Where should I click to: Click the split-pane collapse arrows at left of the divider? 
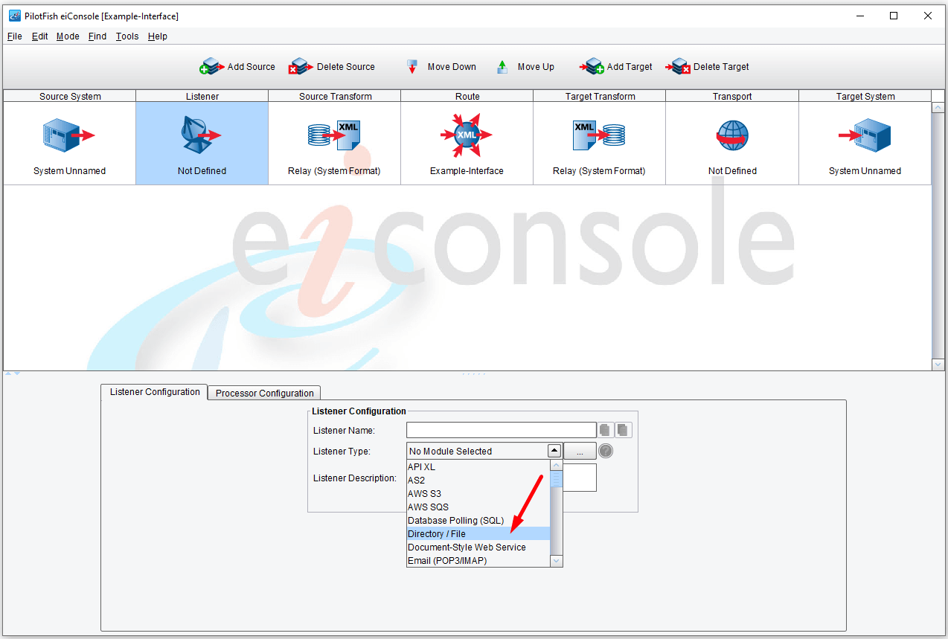(12, 373)
